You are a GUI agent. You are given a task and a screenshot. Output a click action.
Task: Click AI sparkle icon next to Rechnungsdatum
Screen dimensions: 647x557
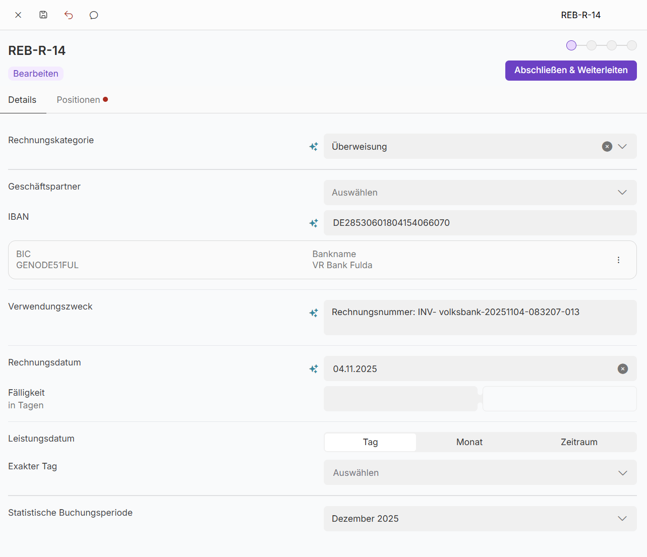pos(314,369)
